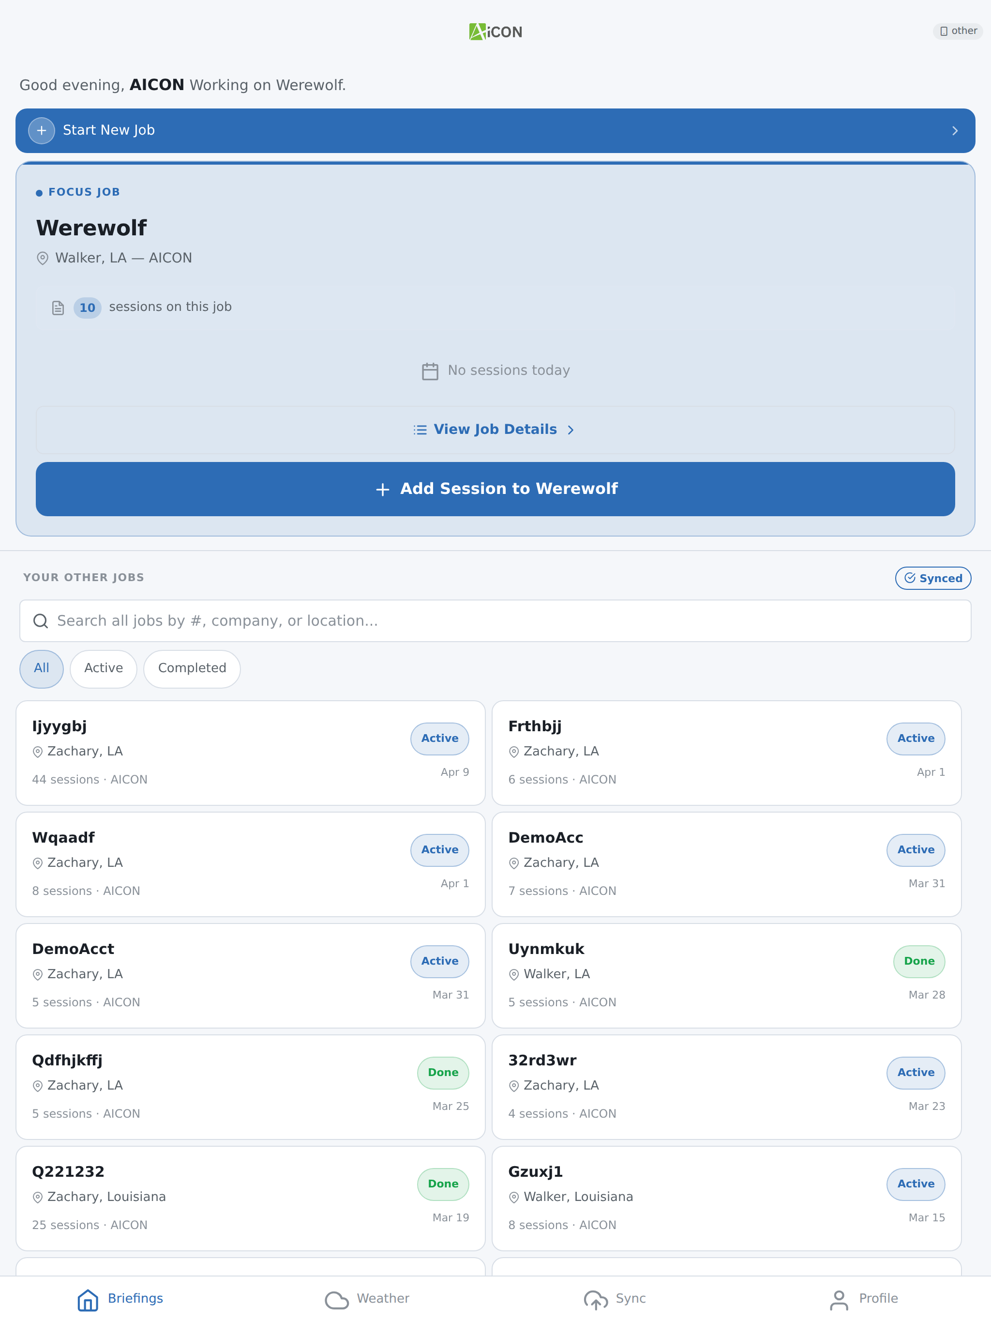Open the Frthbjj job card
991x1323 pixels.
point(726,753)
